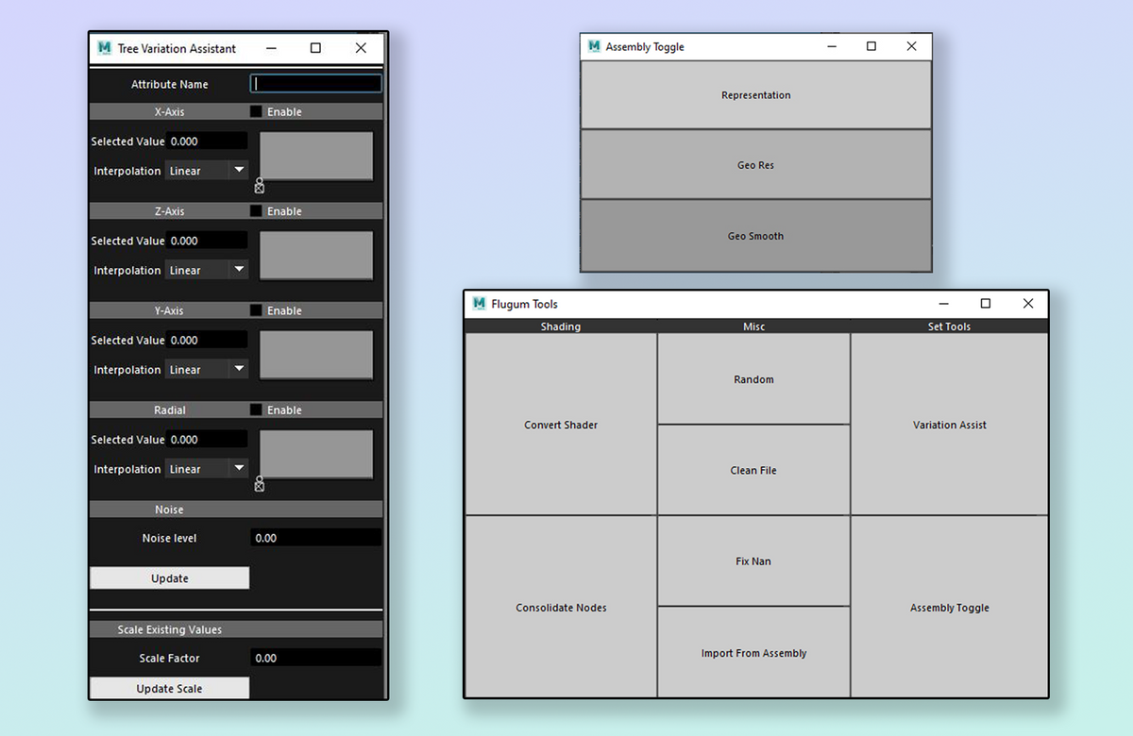Click the Fix Nan button
The height and width of the screenshot is (736, 1133).
tap(753, 560)
